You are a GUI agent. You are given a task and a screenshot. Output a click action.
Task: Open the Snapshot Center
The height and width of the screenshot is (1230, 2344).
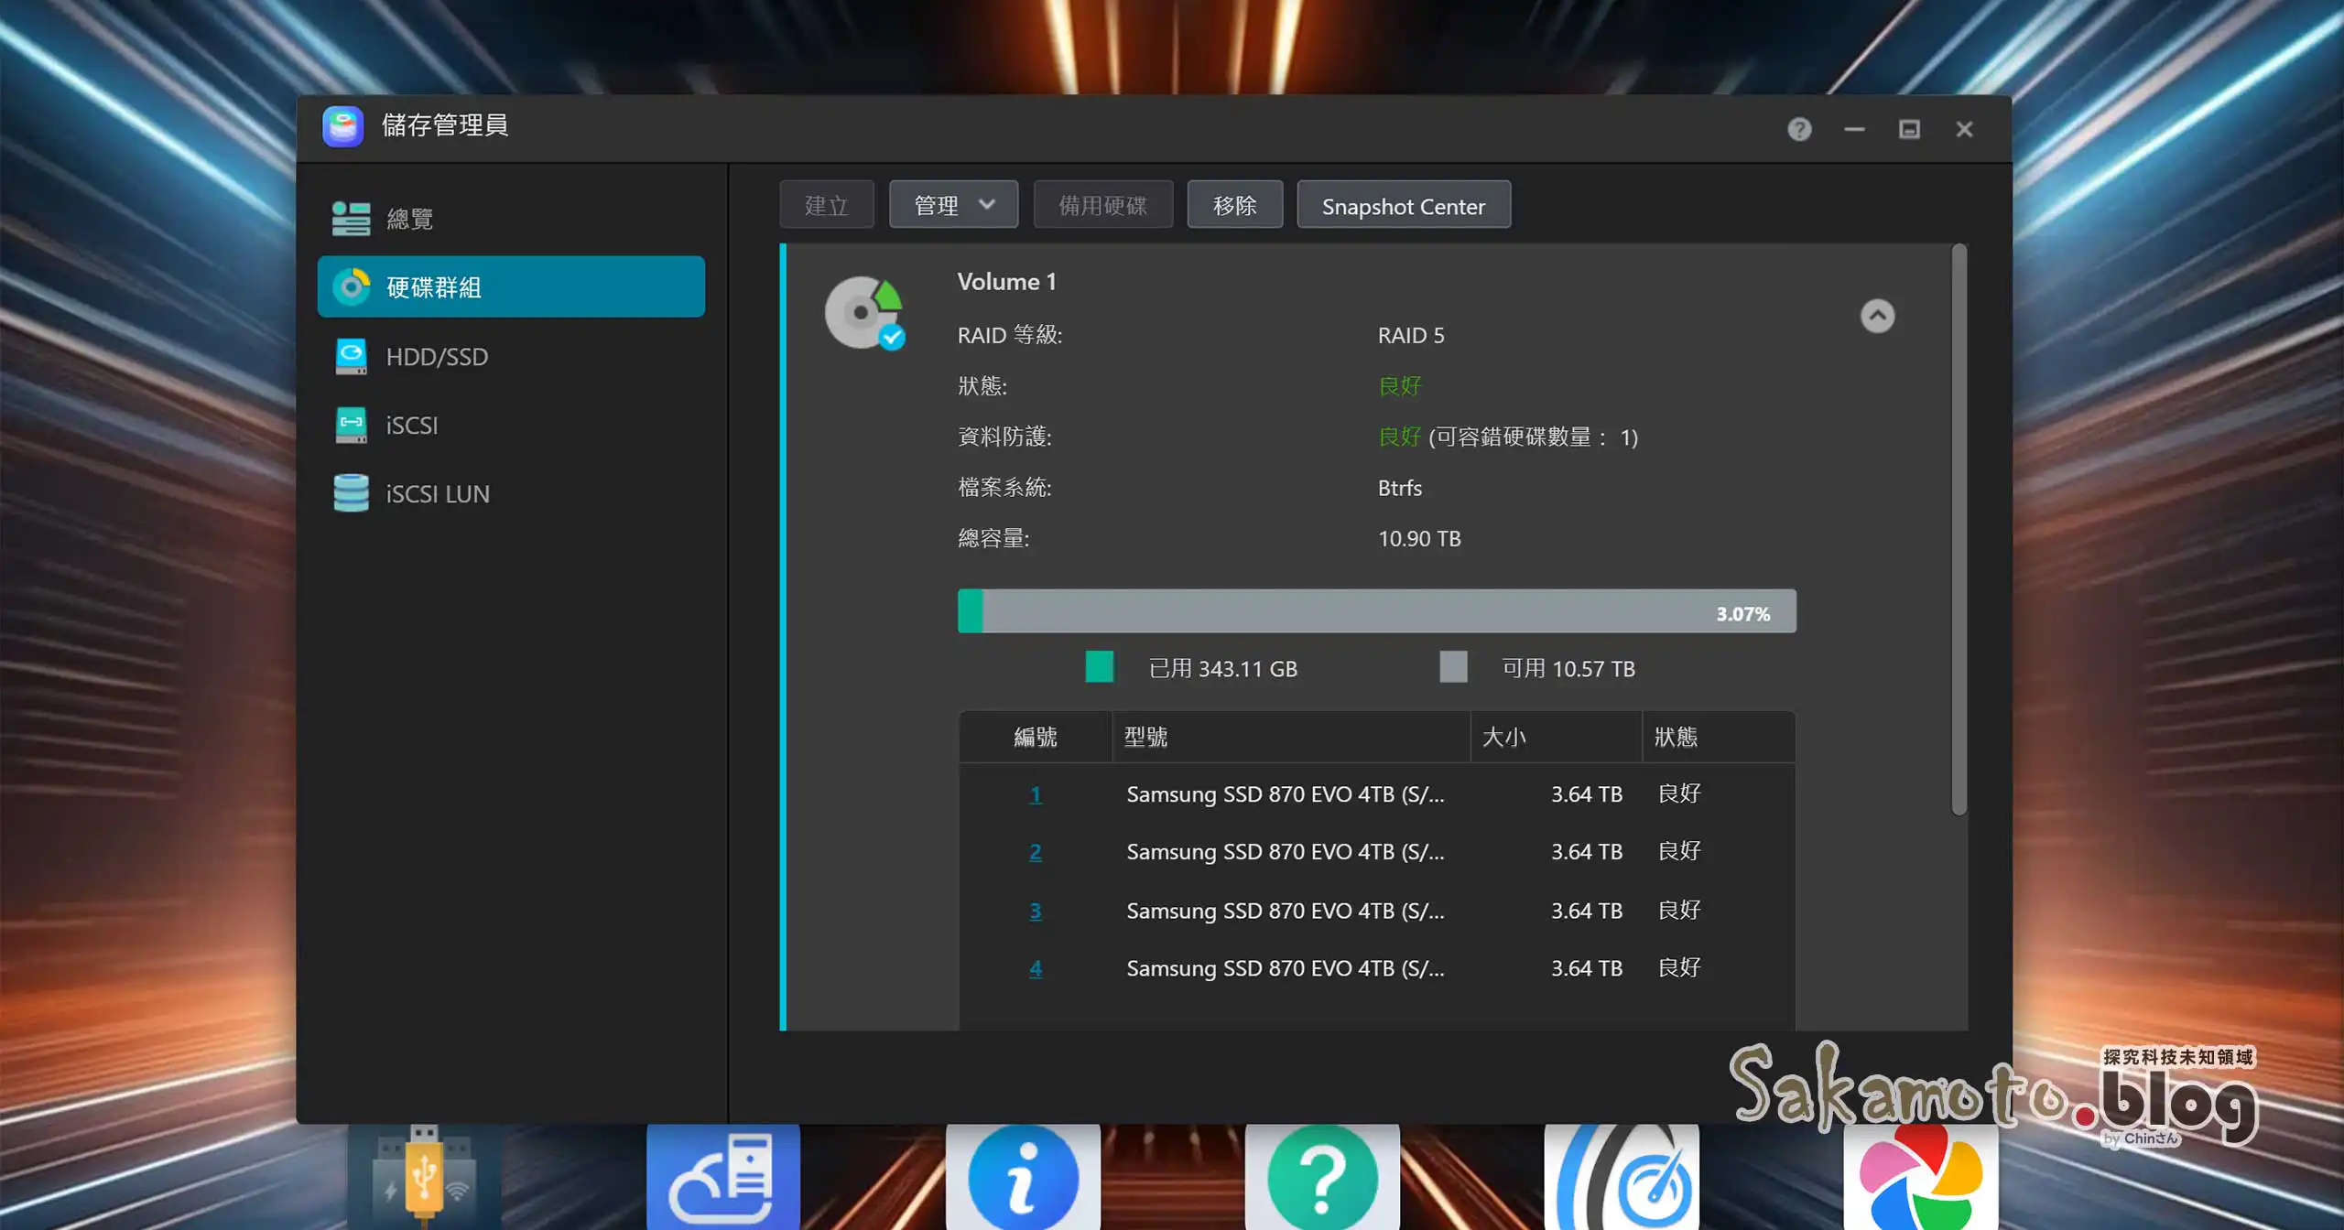[x=1404, y=205]
